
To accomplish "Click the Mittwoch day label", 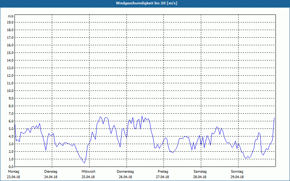I will pyautogui.click(x=88, y=172).
